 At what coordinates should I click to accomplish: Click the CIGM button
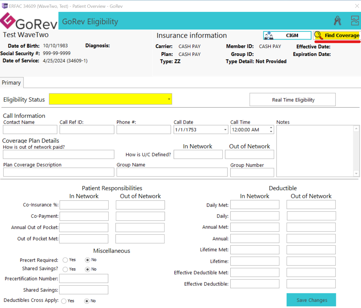pos(287,35)
